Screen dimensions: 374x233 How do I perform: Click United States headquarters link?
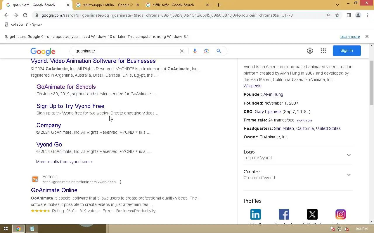328,128
